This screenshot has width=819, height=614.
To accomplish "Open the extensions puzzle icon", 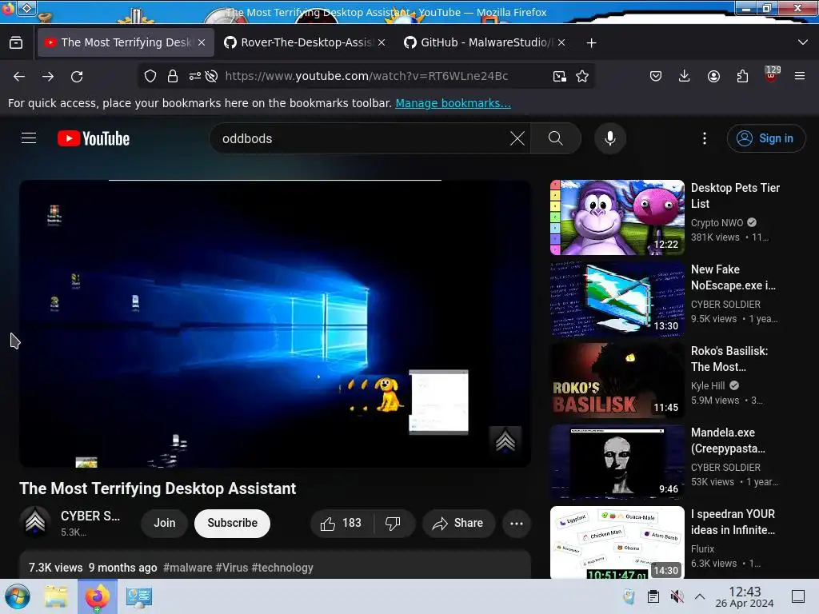I will pos(742,76).
